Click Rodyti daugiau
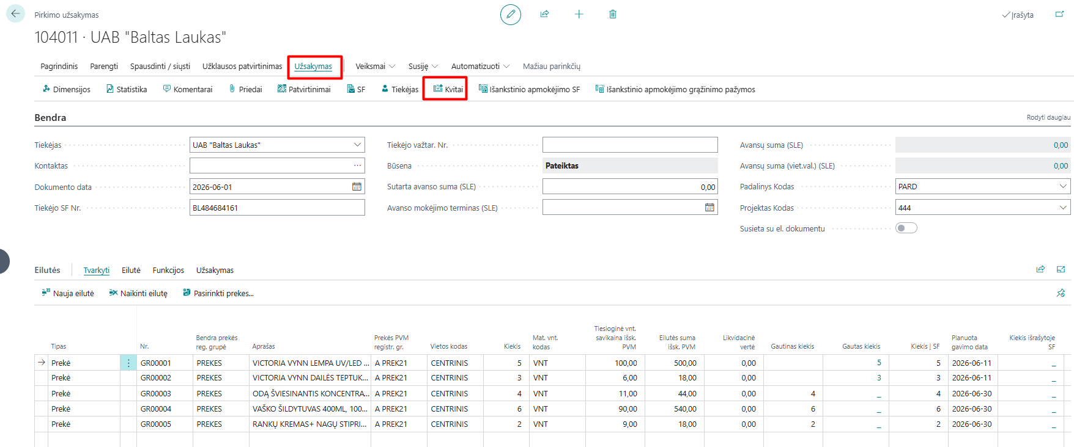 (x=1048, y=117)
